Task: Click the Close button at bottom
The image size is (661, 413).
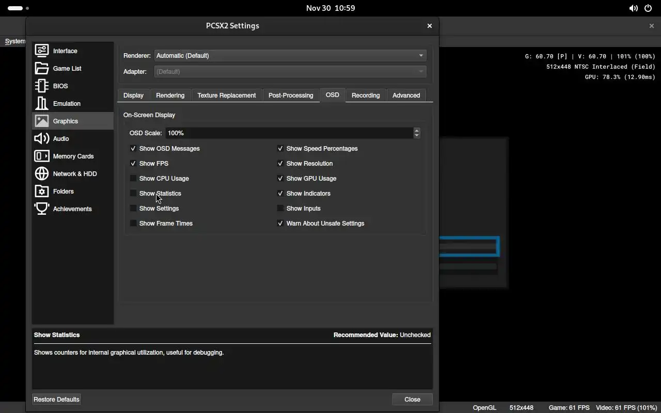Action: pos(412,399)
